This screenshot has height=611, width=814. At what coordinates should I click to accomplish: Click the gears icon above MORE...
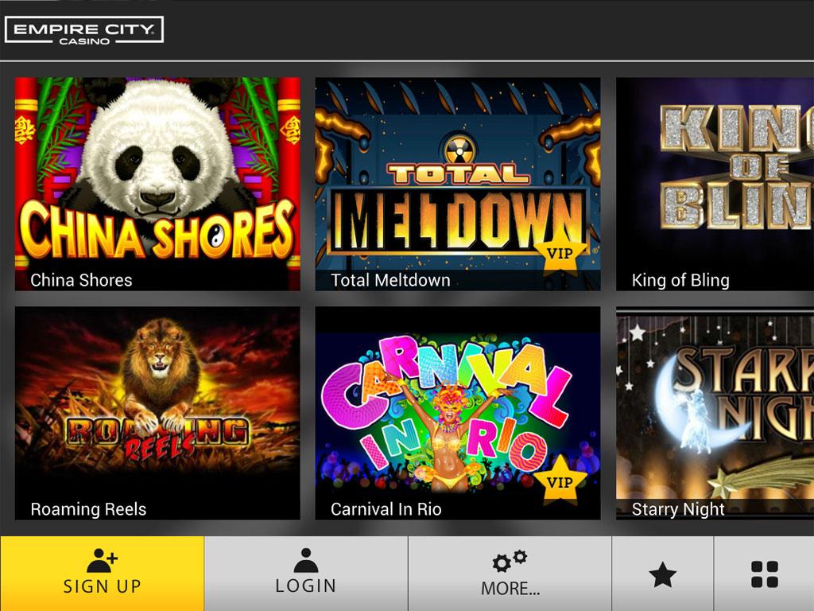[x=510, y=561]
